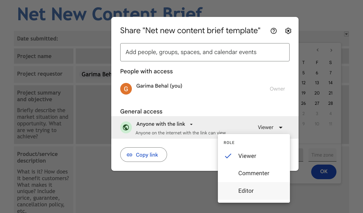This screenshot has height=213, width=363.
Task: Go to next month in calendar
Action: tap(331, 50)
